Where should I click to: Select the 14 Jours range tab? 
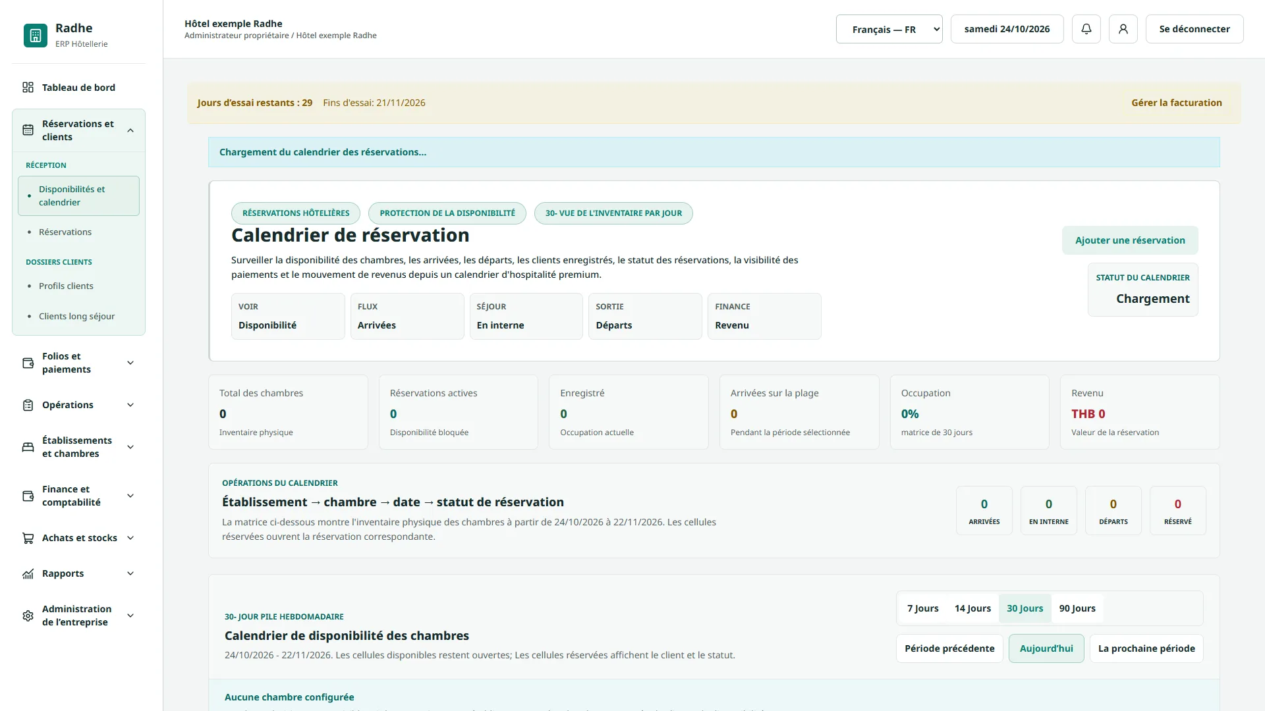(972, 608)
